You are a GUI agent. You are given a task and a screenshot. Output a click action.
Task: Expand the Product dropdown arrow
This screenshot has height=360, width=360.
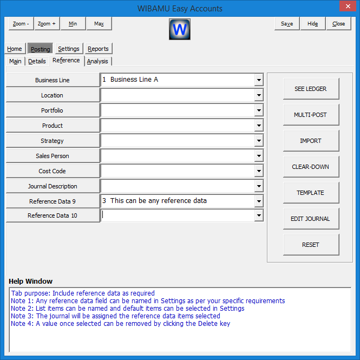coord(259,126)
